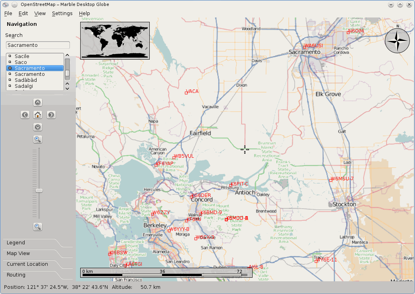This screenshot has width=415, height=294.
Task: Select the WA6USI station marker near Sacramento
Action: click(305, 47)
